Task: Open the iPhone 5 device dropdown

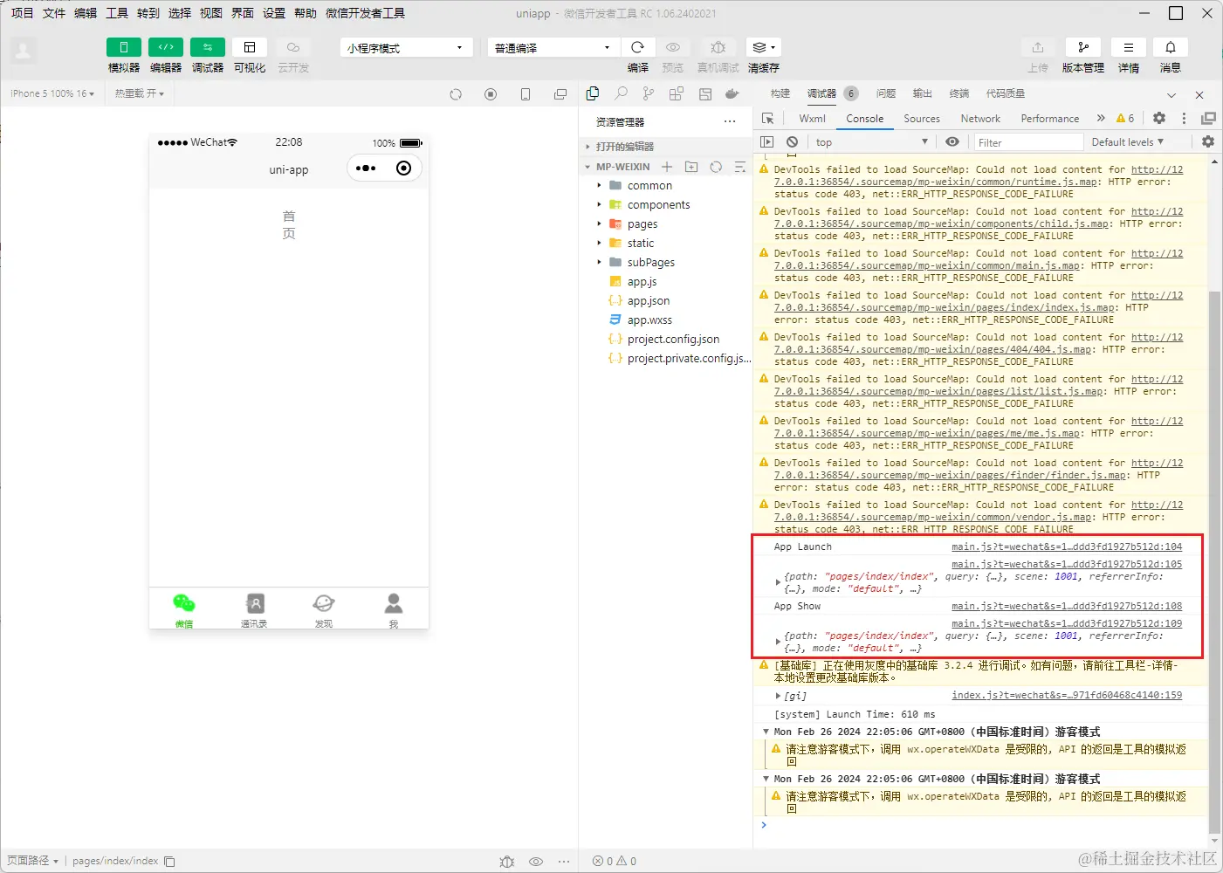Action: click(52, 93)
